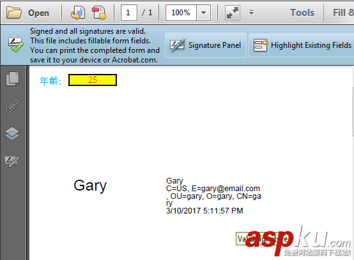The height and width of the screenshot is (260, 354).
Task: Click the yellow age field containing 25
Action: tap(93, 80)
